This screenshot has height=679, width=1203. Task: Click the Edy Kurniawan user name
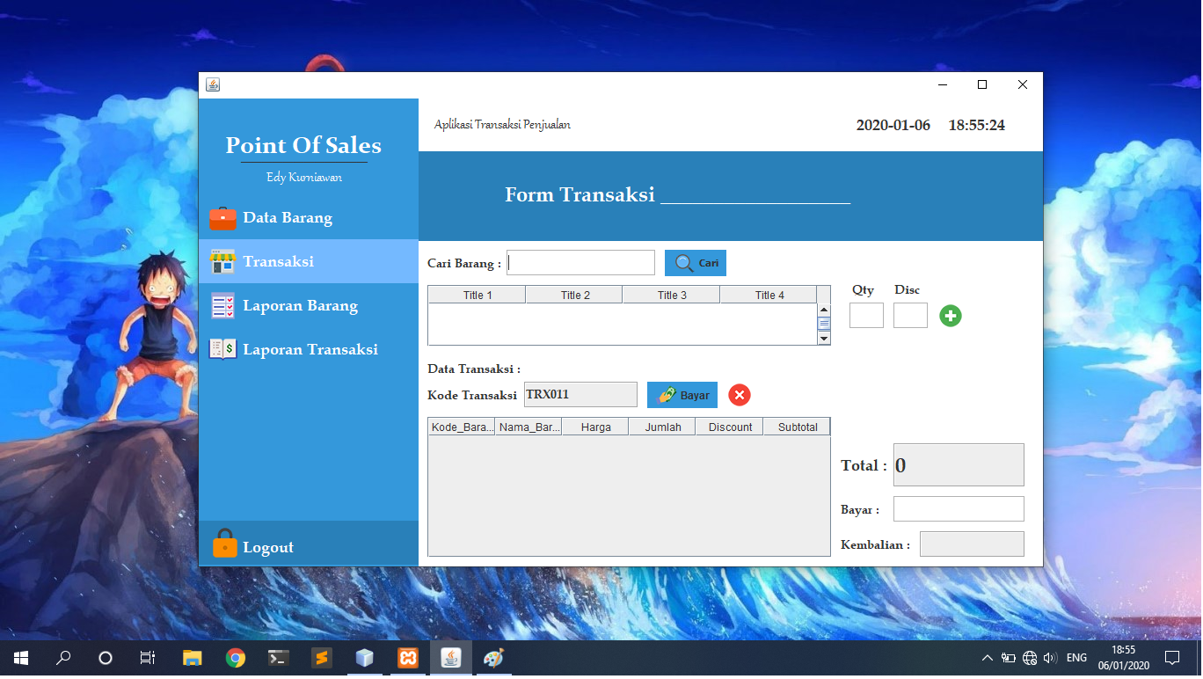pyautogui.click(x=304, y=177)
